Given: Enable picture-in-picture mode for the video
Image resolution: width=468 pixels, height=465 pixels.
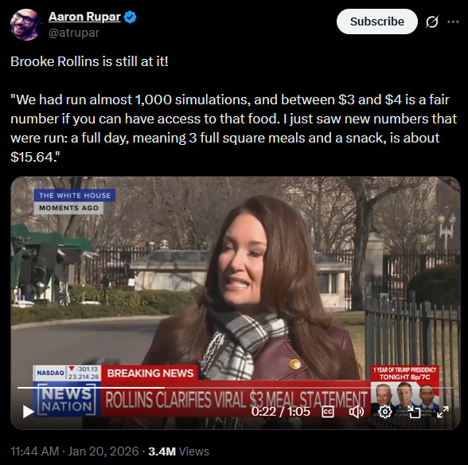Looking at the screenshot, I should 414,412.
